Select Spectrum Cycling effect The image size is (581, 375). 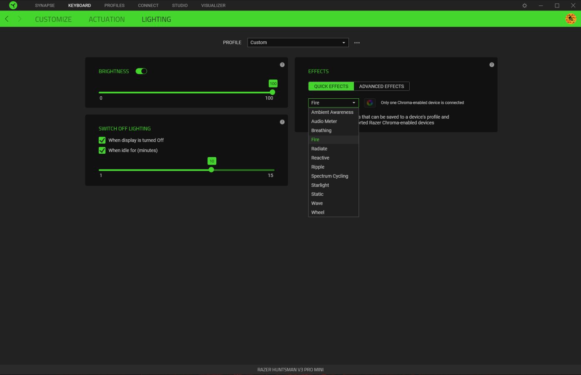click(x=333, y=176)
